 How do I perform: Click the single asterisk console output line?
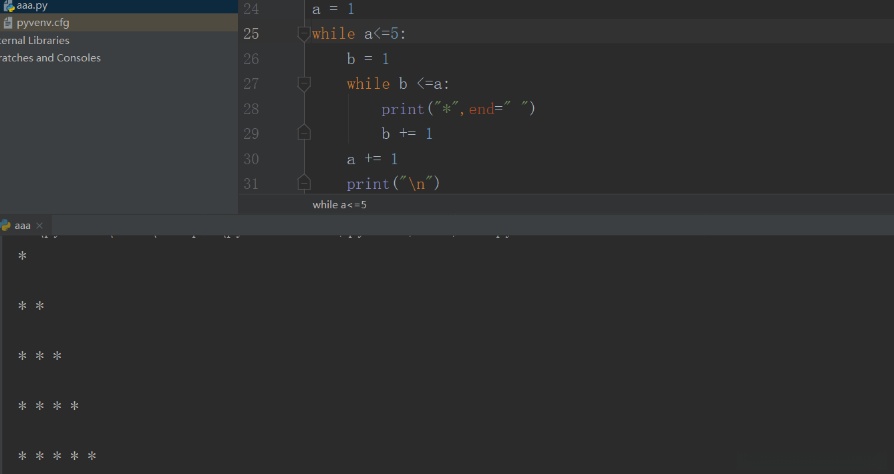22,256
